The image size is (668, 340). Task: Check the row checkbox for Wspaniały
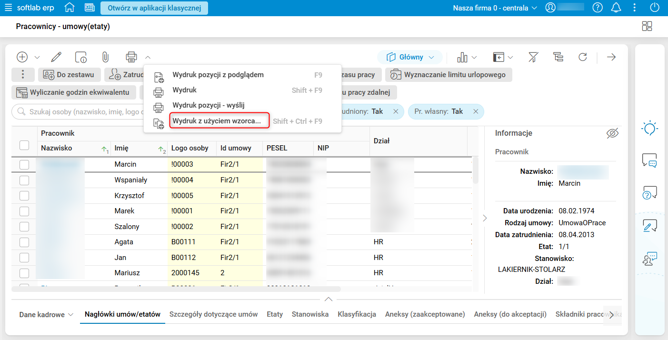[x=24, y=180]
